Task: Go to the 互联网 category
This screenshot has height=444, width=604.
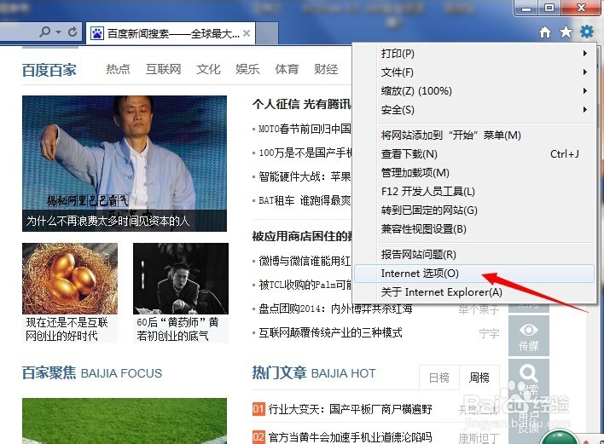Action: click(163, 69)
